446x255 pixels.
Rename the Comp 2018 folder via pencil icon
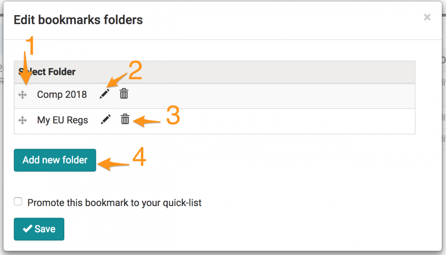105,94
